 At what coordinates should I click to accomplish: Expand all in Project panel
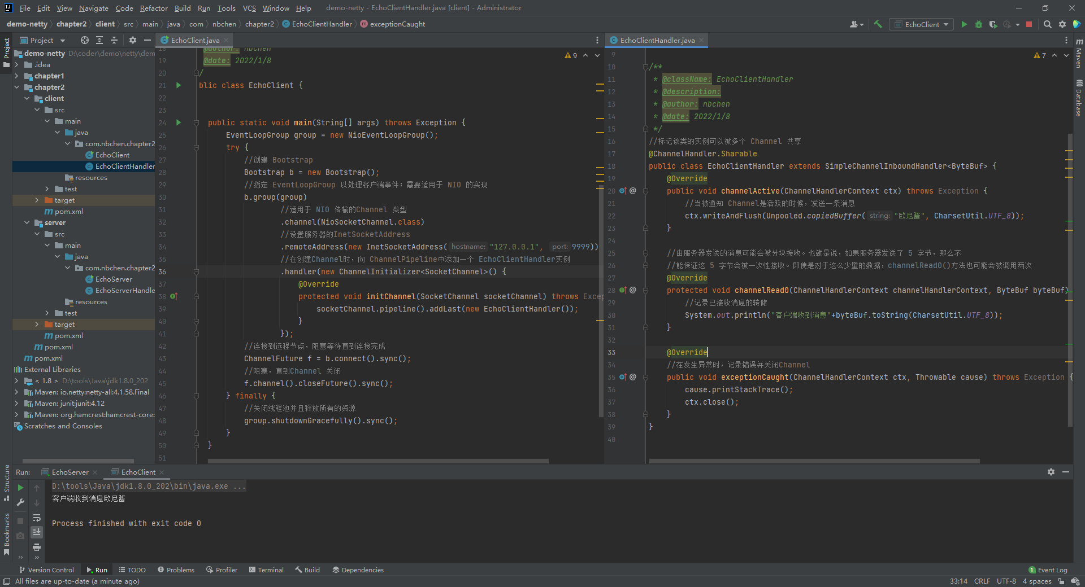(x=99, y=40)
